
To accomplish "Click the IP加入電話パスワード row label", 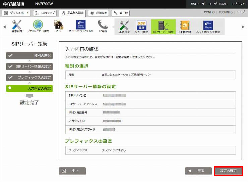I will click(82, 129).
